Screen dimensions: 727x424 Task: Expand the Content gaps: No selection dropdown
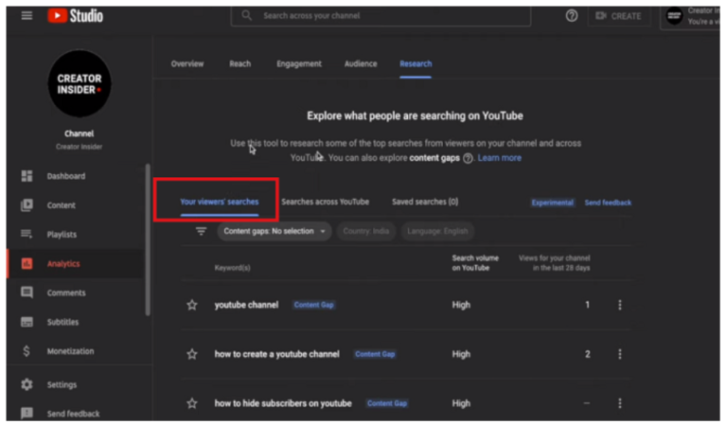(275, 231)
